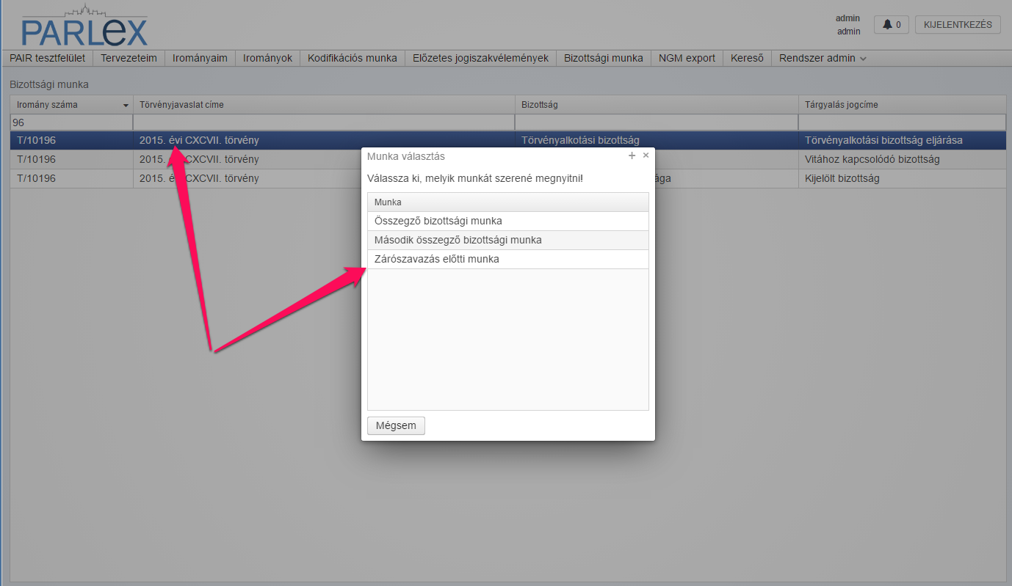Click the Tárgyalás jogcíme filter input
The height and width of the screenshot is (586, 1012).
(902, 122)
